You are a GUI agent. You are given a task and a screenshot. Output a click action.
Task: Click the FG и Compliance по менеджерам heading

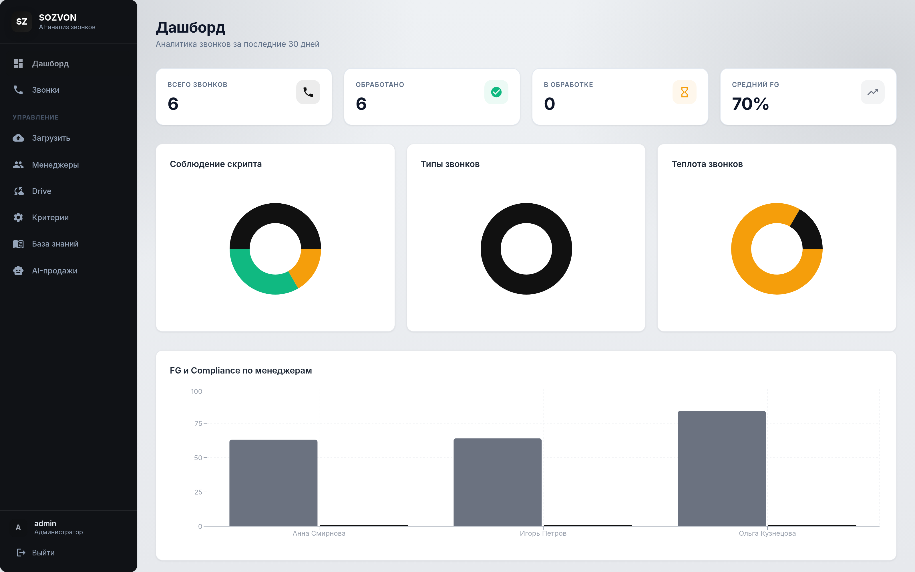point(240,370)
